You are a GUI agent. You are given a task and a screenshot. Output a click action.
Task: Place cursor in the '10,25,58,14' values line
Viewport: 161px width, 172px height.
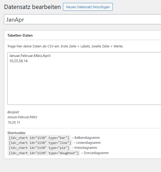coord(18,61)
